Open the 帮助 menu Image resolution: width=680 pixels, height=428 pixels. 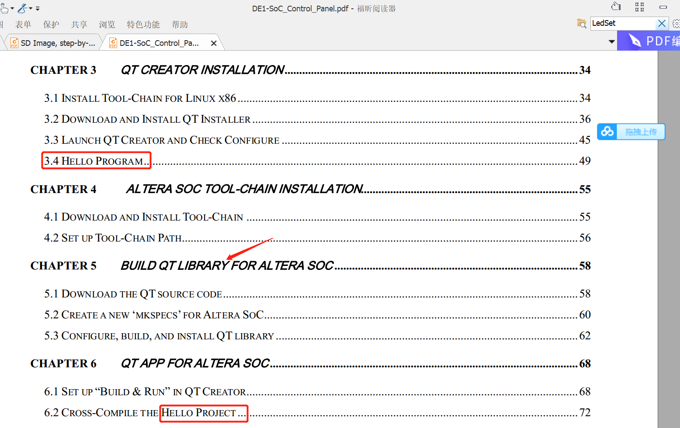point(180,24)
